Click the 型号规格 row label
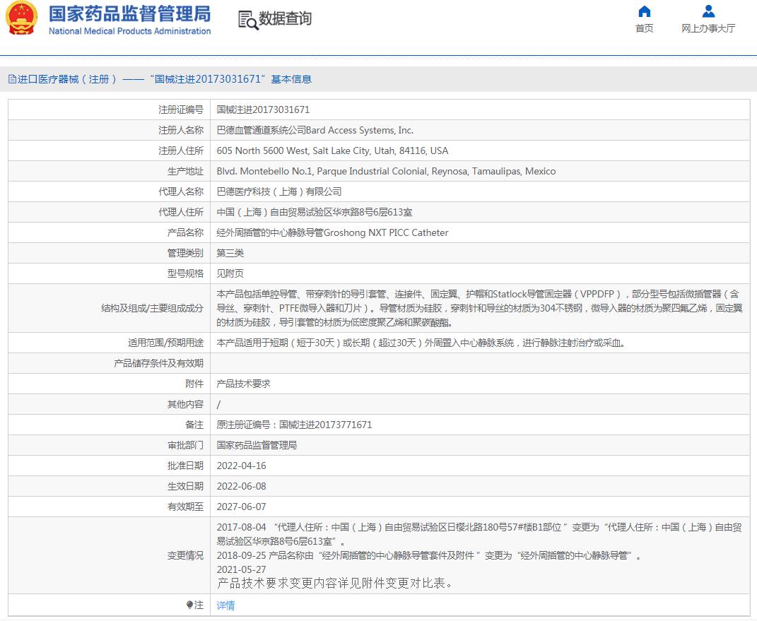Viewport: 757px width, 621px height. [185, 273]
